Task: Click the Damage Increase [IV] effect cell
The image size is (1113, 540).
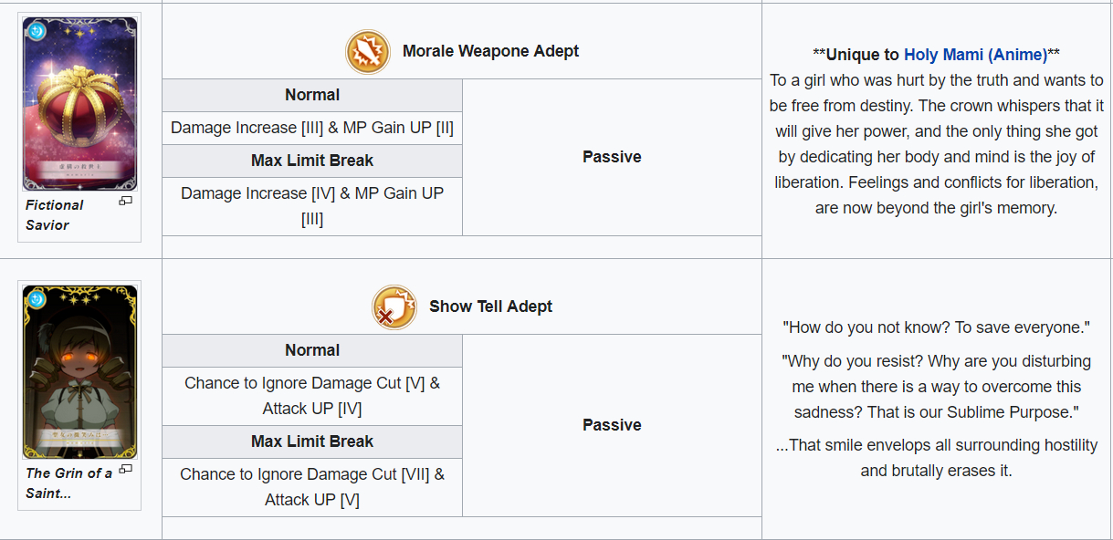Action: point(312,206)
